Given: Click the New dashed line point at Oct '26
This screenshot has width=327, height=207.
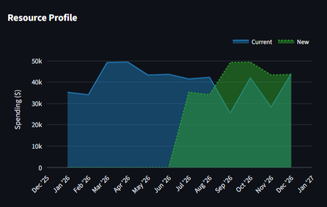Looking at the screenshot, I should pos(251,62).
